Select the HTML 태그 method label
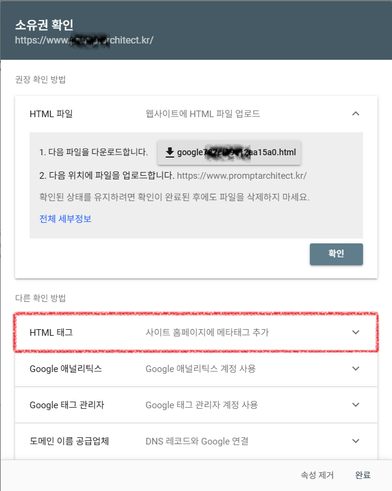 (x=51, y=333)
